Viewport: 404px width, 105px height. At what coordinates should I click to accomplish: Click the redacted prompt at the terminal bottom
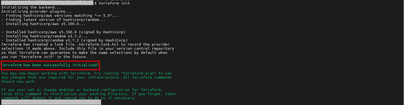[x=51, y=102]
